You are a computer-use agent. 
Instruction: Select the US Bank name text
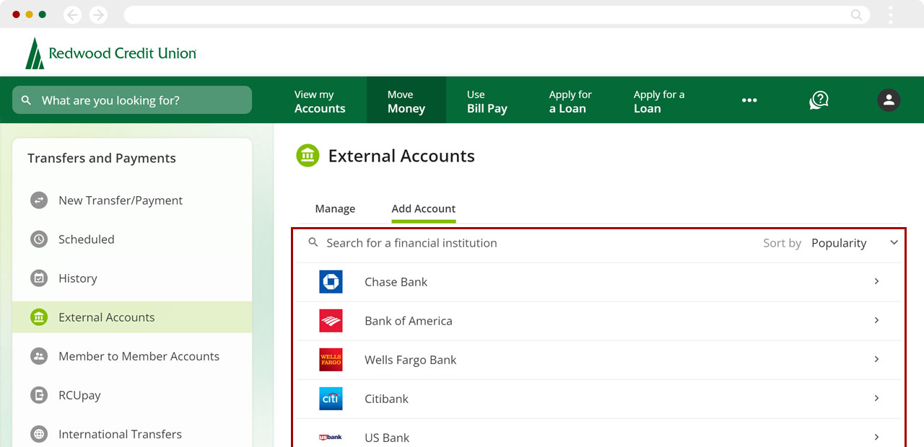pyautogui.click(x=387, y=438)
